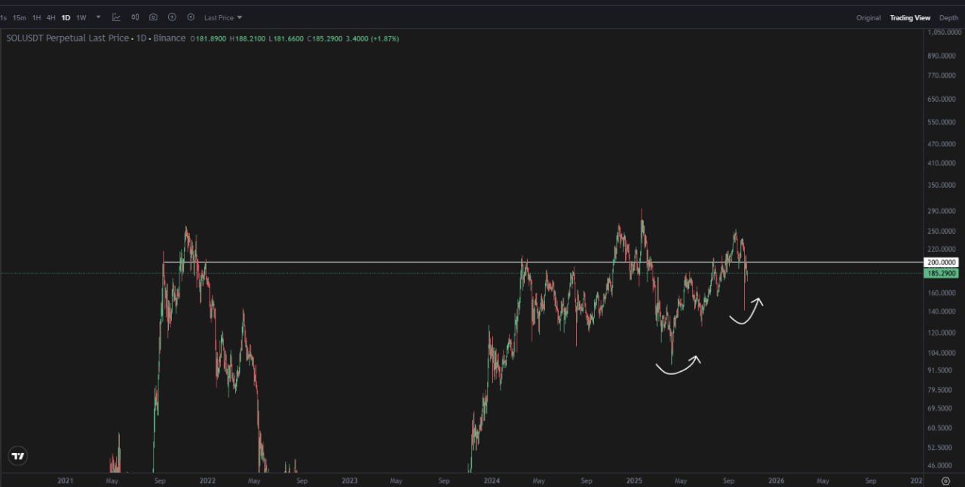Expand more time intervals dropdown arrow
The height and width of the screenshot is (487, 965).
98,17
